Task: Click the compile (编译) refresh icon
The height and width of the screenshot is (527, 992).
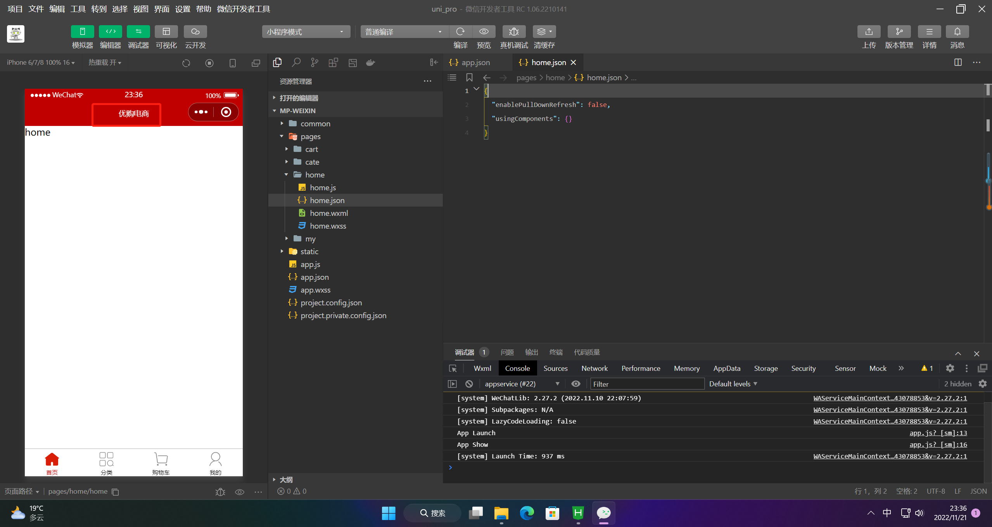Action: 460,32
